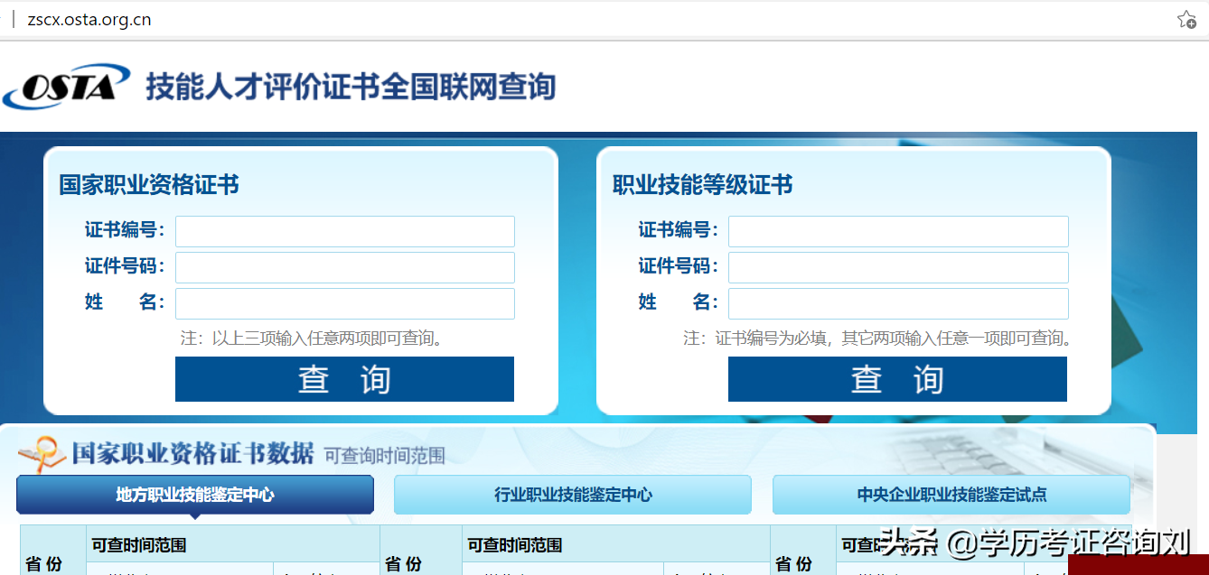Viewport: 1209px width, 575px height.
Task: Click 证书编号 label in 国家职业资格证书 panel
Action: (x=125, y=230)
